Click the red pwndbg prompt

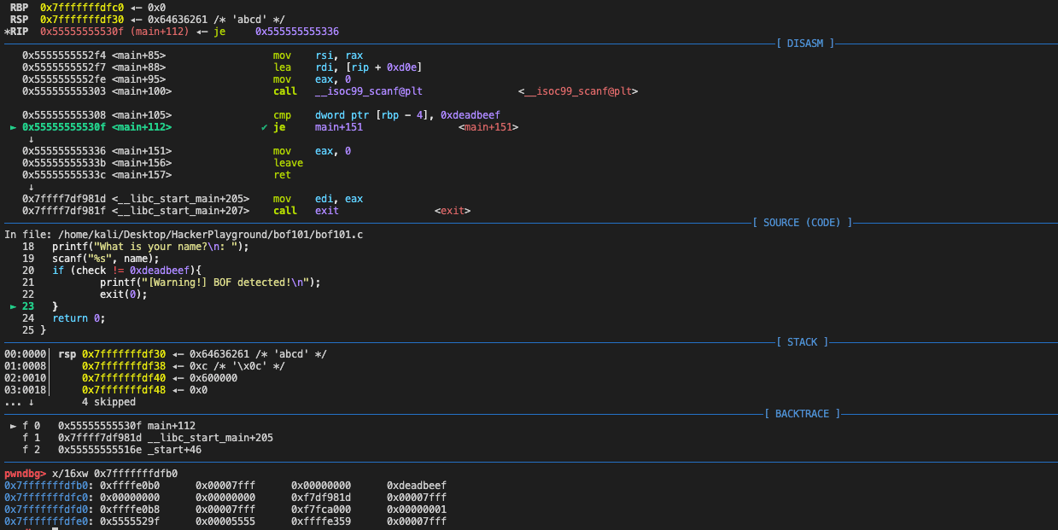click(26, 474)
